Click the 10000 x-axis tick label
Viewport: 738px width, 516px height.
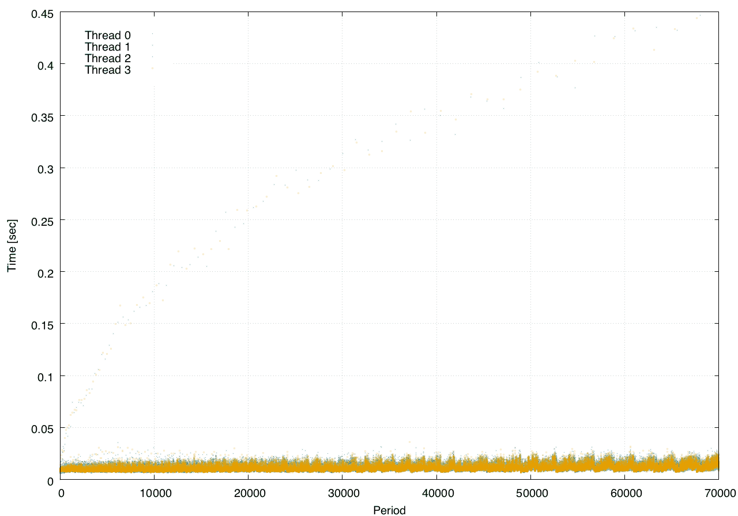click(x=155, y=493)
